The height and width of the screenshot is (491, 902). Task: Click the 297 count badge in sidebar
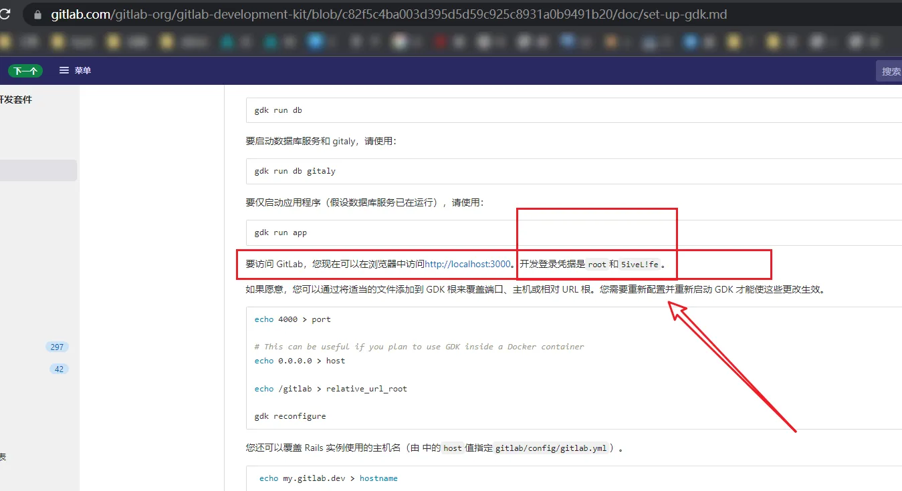coord(57,347)
